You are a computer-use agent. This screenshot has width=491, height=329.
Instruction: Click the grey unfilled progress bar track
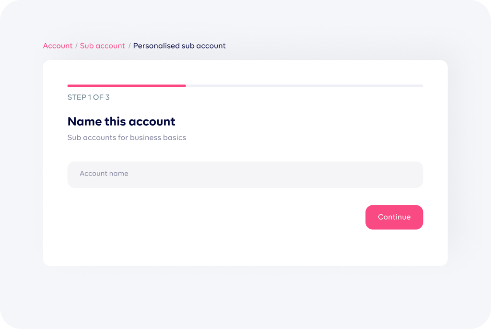[304, 85]
